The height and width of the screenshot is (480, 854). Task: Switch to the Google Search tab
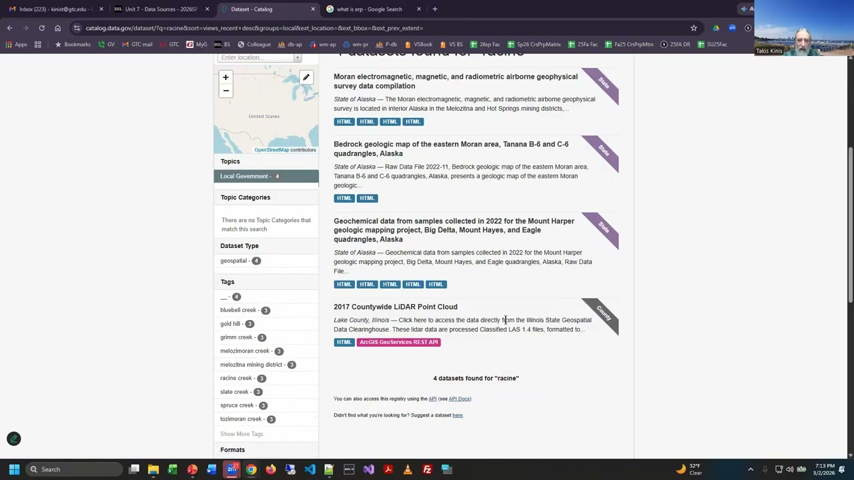coord(374,9)
